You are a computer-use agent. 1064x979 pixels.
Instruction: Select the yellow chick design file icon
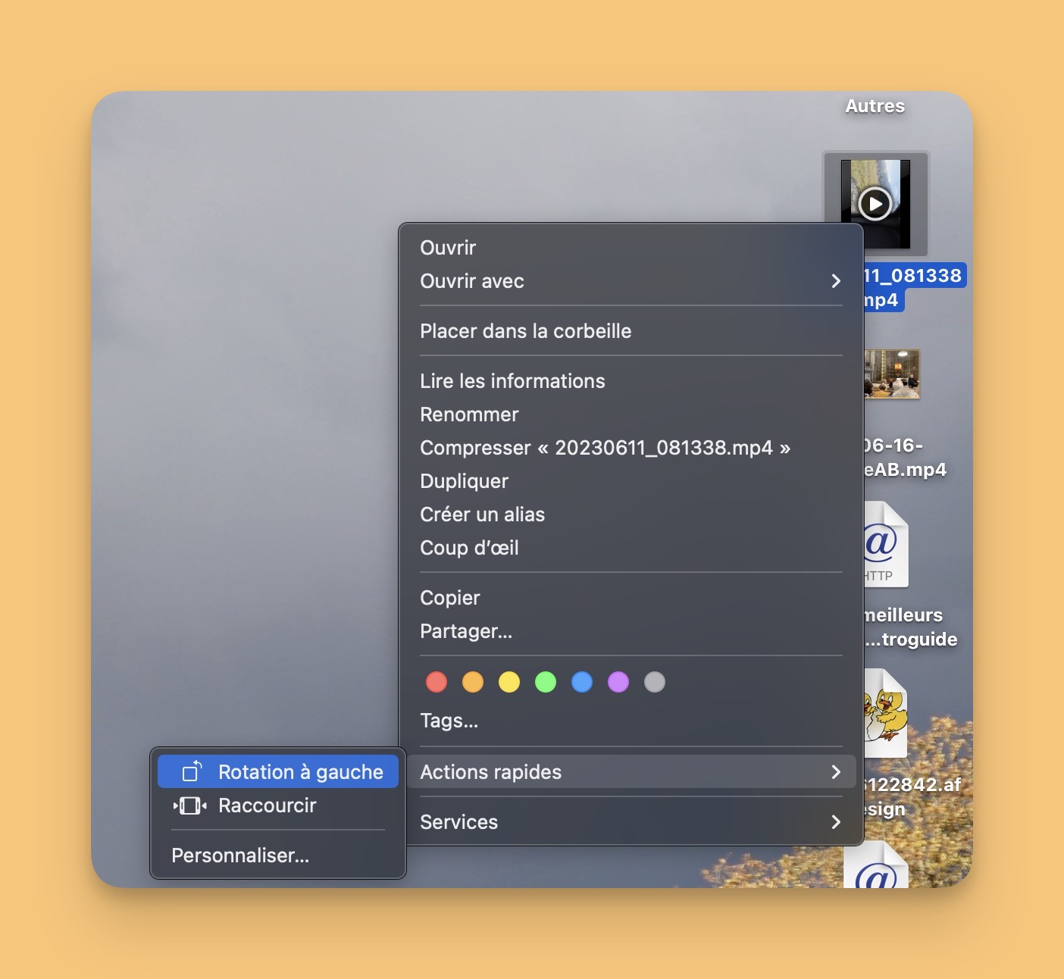(x=885, y=714)
